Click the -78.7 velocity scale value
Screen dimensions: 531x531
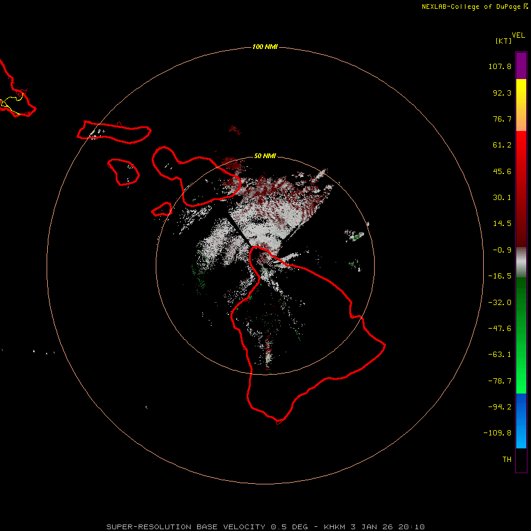500,381
